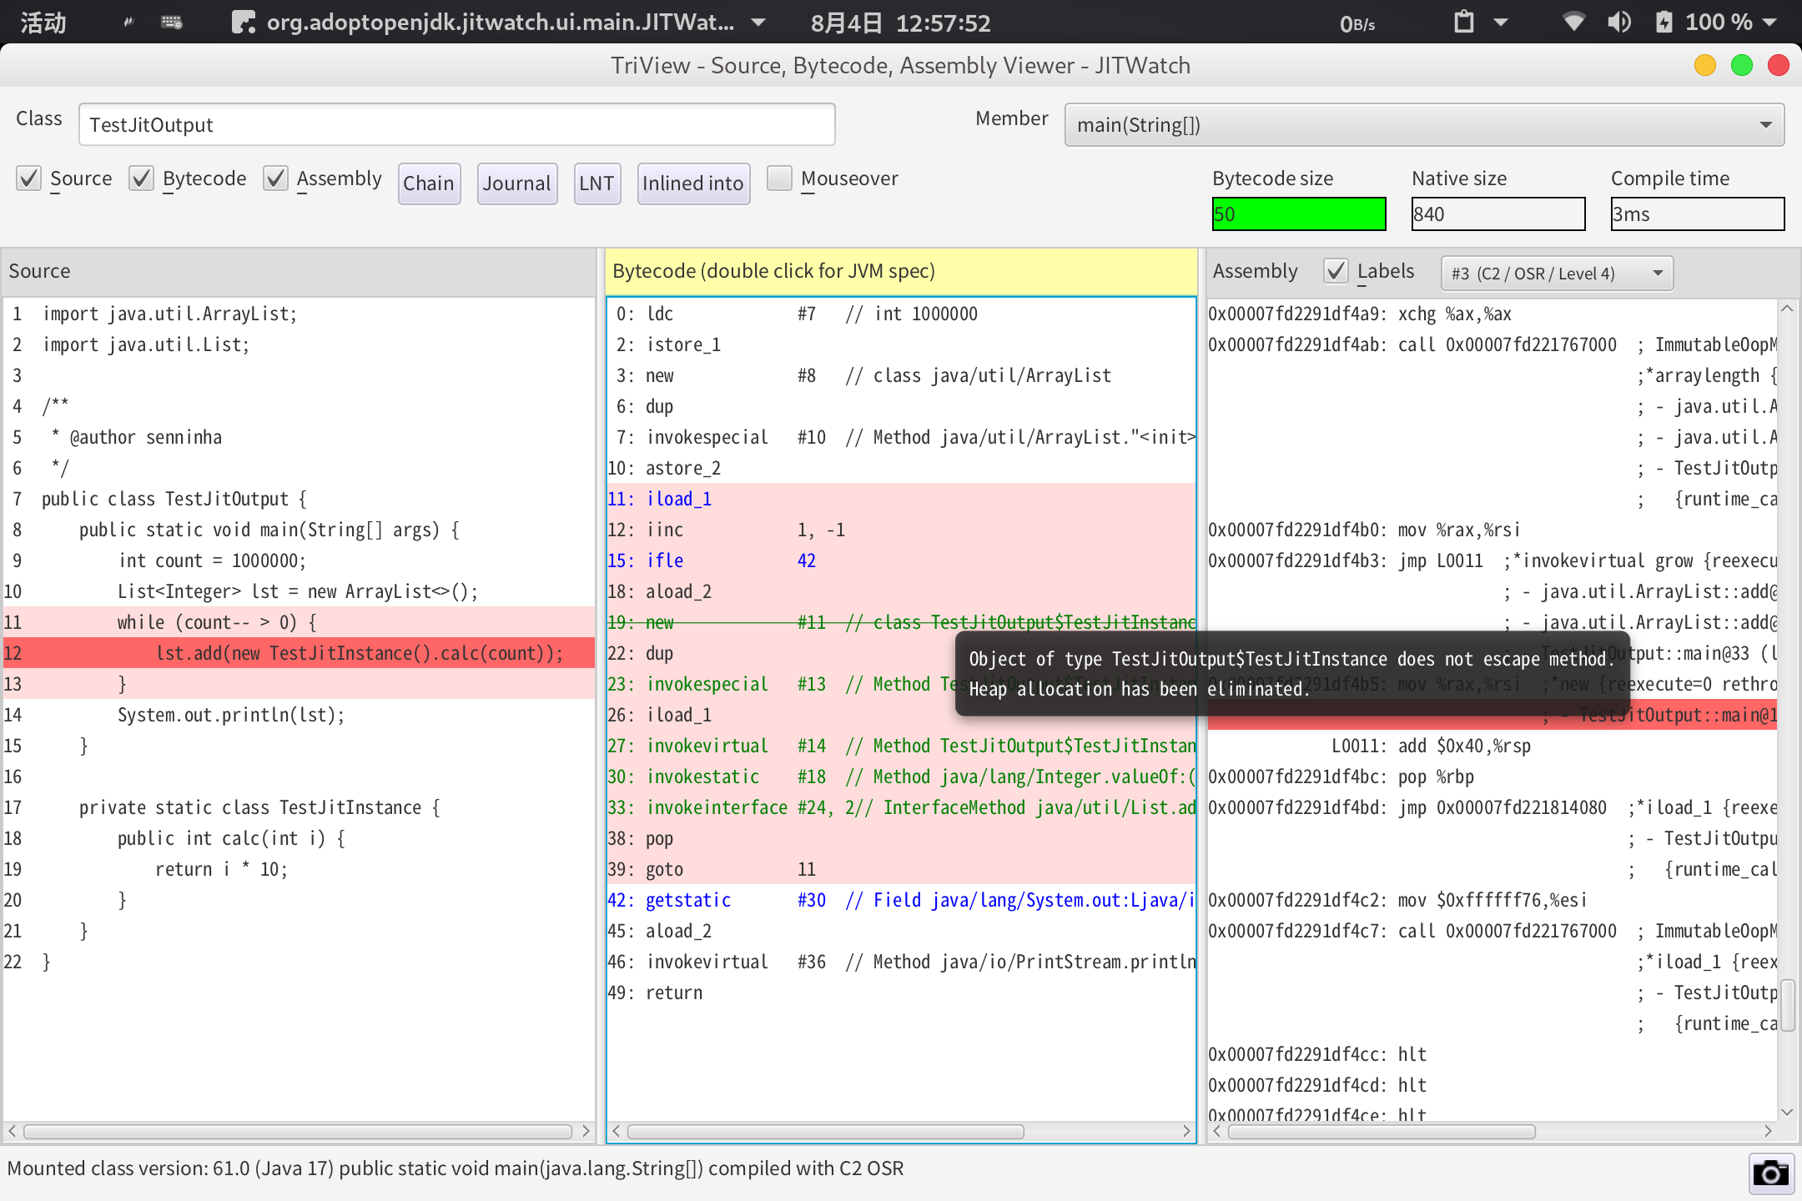Click Source pane scroll-right arrow
The height and width of the screenshot is (1201, 1802).
coord(586,1131)
